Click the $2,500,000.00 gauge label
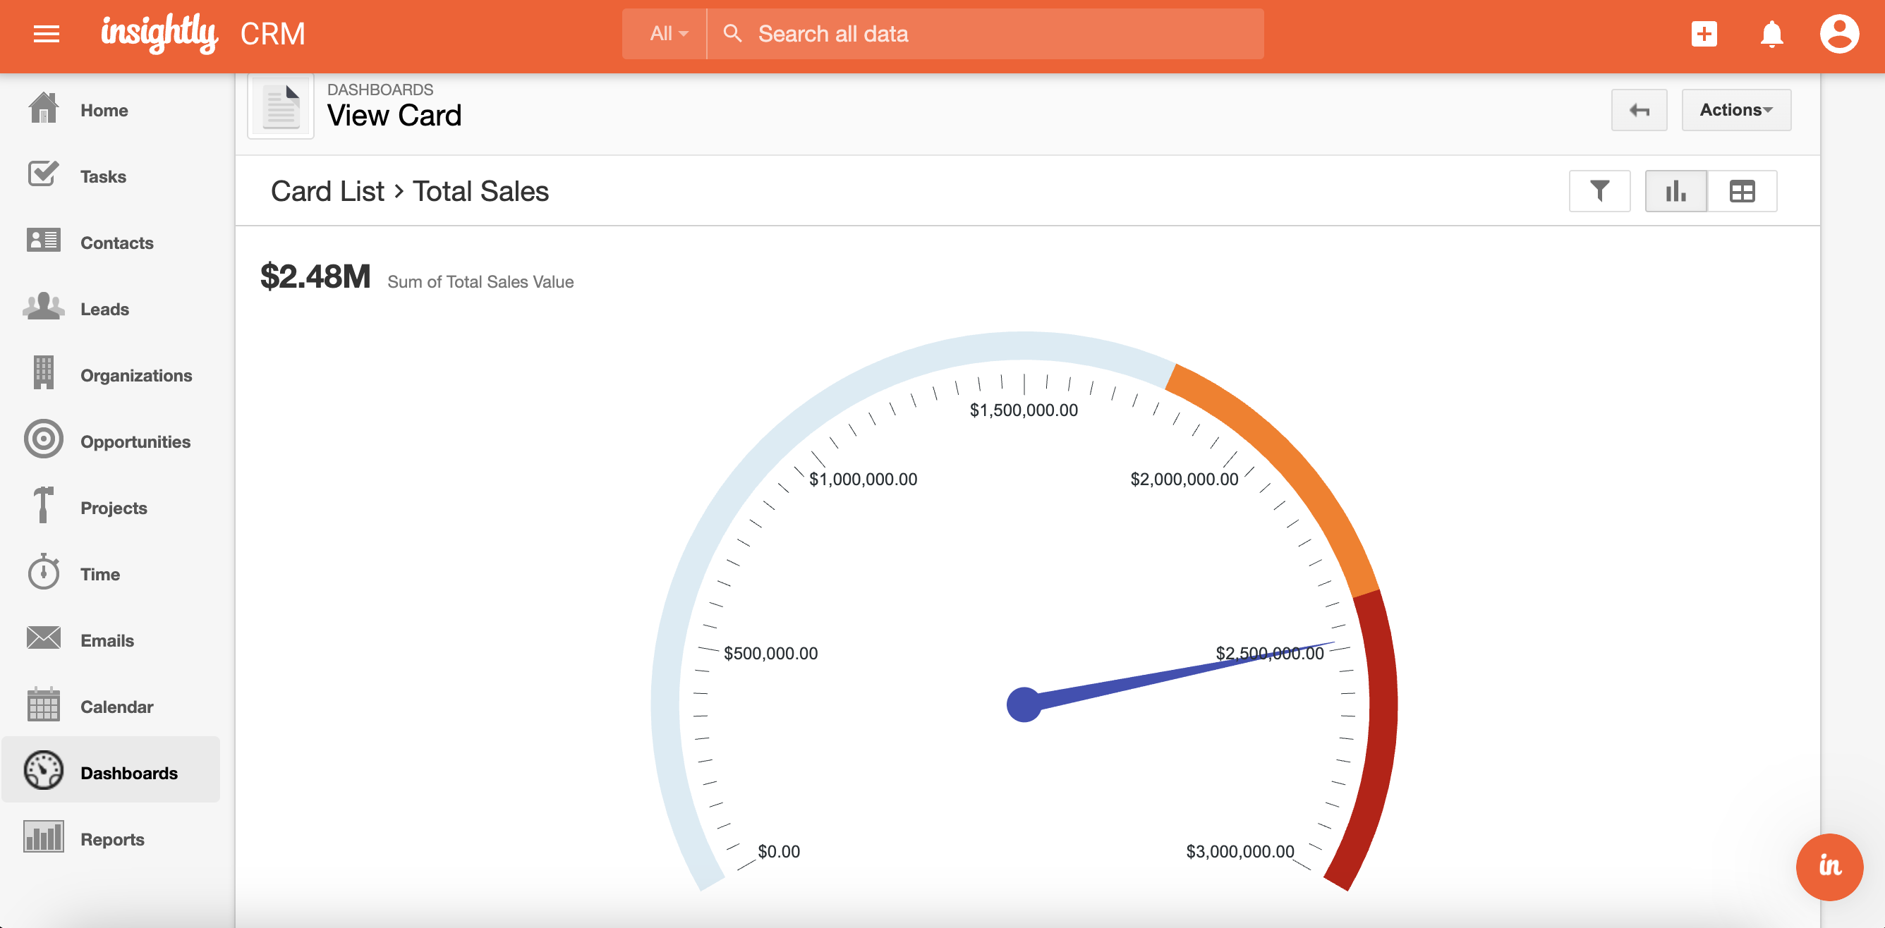Screen dimensions: 1885x928 pyautogui.click(x=1270, y=653)
